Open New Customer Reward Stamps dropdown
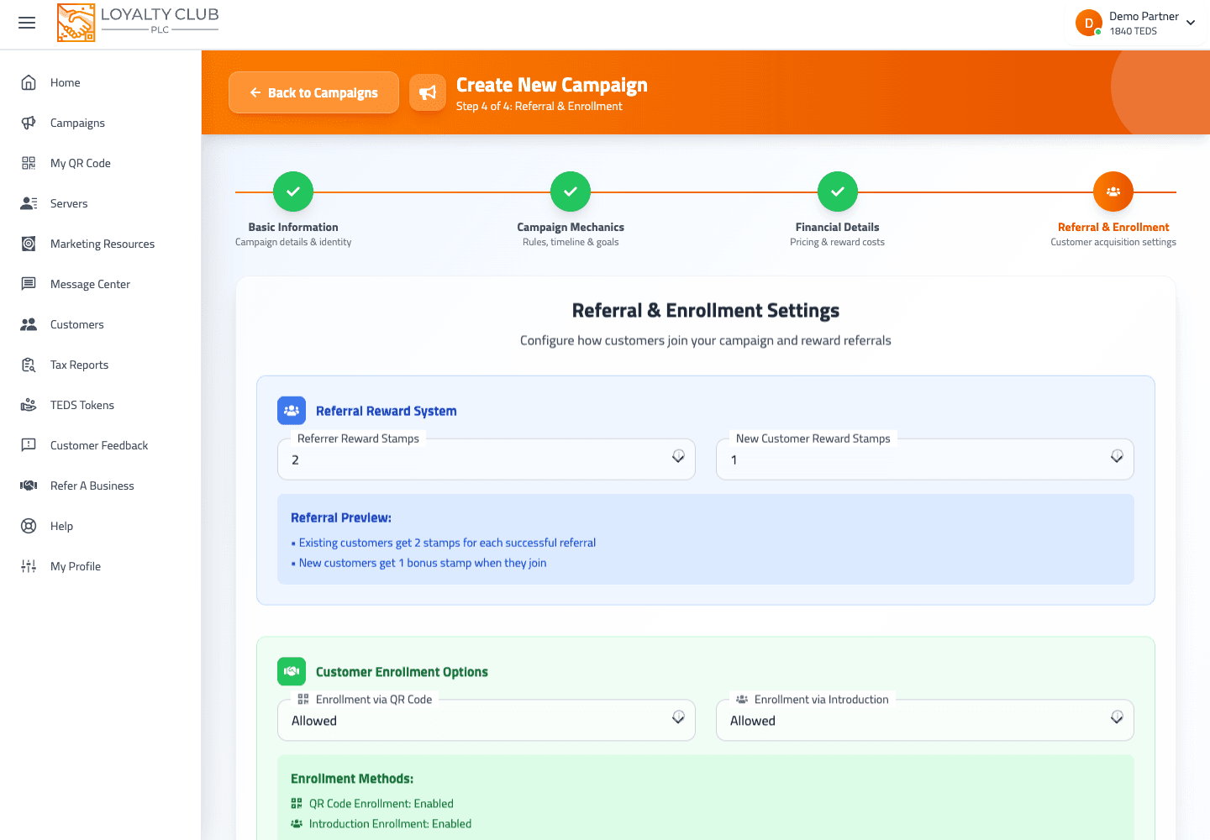 925,459
